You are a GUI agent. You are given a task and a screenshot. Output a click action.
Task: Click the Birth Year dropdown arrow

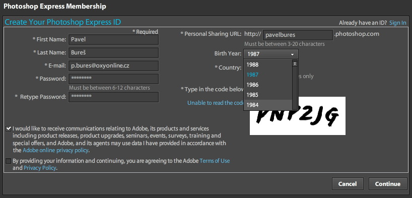click(x=292, y=54)
